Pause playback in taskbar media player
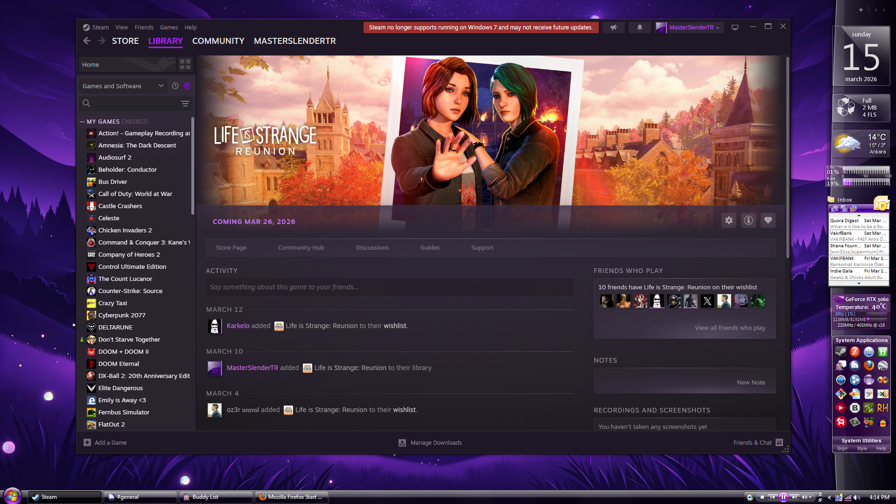896x504 pixels. [784, 497]
